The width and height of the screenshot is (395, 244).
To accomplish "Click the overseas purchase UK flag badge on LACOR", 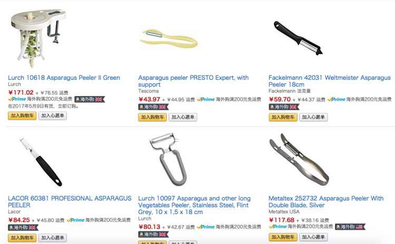I will pos(23,228).
